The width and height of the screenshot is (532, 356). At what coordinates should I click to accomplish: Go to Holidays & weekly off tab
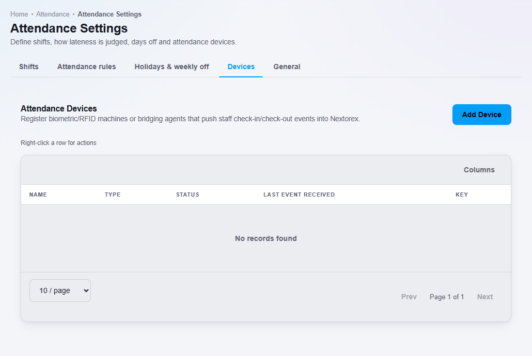coord(171,67)
